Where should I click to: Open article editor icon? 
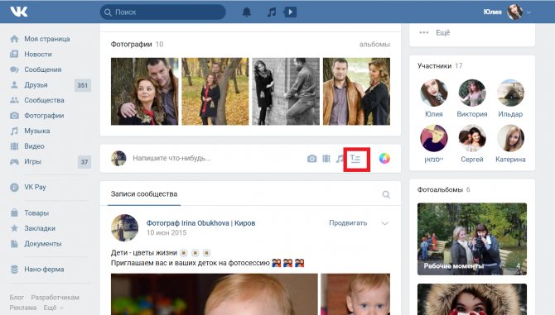(355, 159)
